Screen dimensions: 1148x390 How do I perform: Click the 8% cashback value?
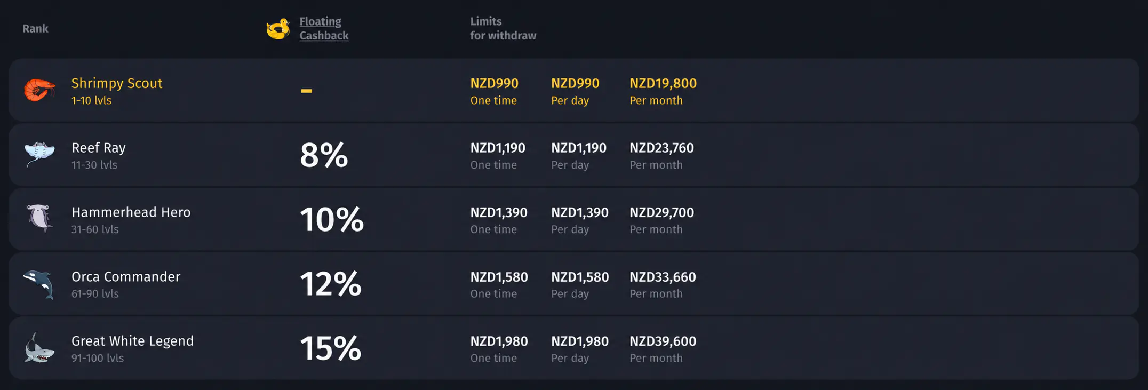pos(324,155)
